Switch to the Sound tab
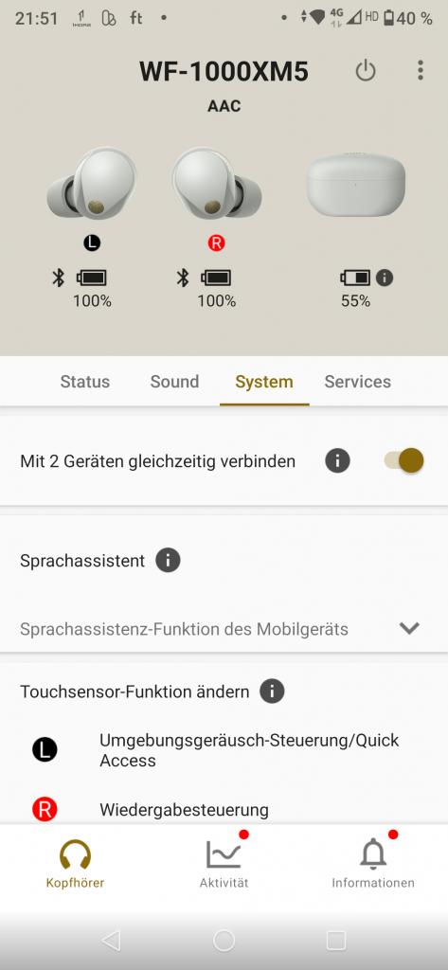448x970 pixels. [174, 382]
